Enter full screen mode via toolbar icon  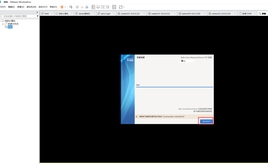pyautogui.click(x=103, y=7)
